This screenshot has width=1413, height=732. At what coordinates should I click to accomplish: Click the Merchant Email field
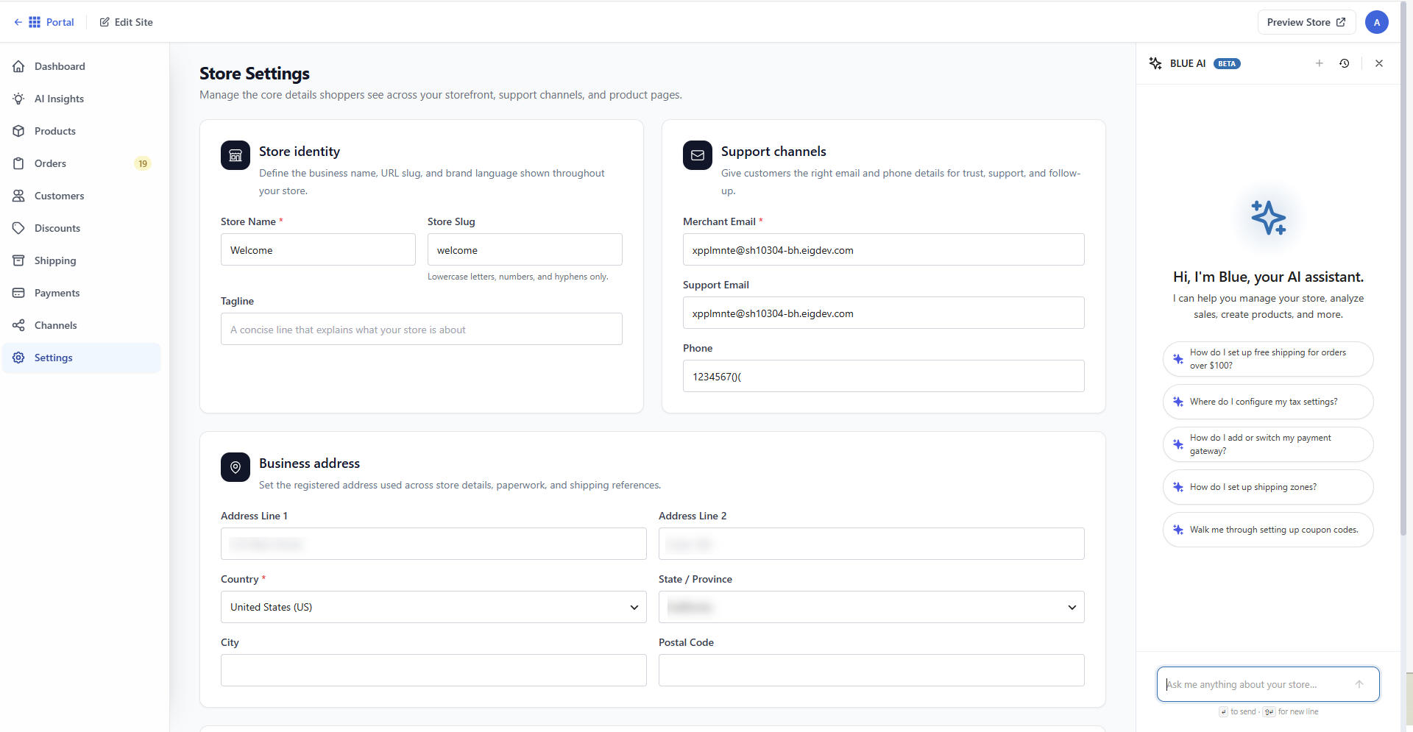coord(884,249)
